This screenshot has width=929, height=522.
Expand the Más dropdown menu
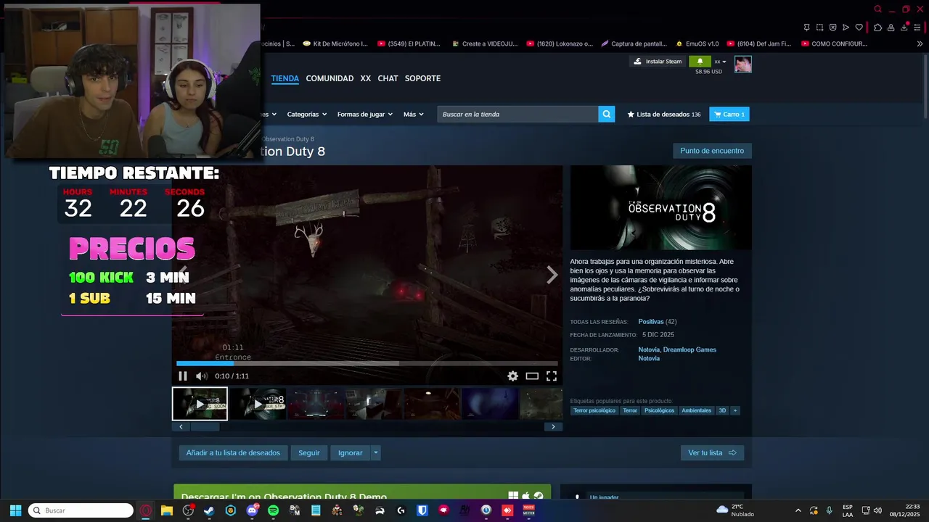[x=413, y=114]
